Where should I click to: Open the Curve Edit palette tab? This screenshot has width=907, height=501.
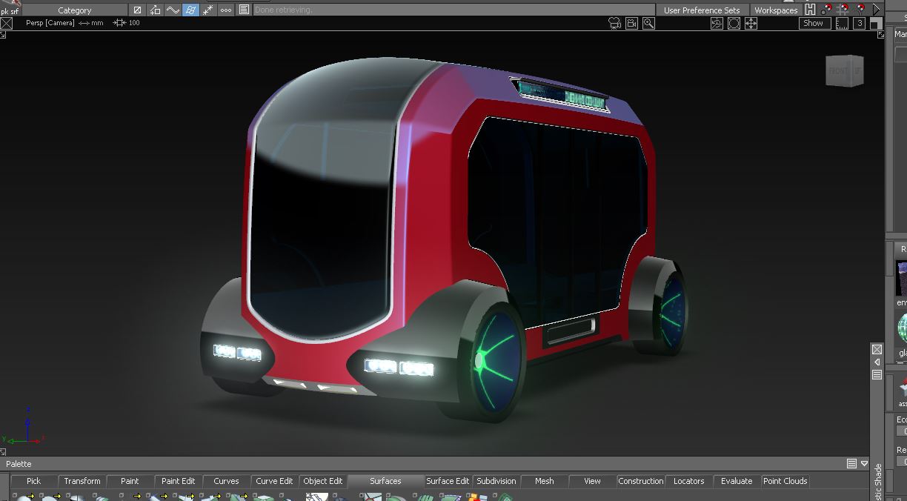pos(274,481)
